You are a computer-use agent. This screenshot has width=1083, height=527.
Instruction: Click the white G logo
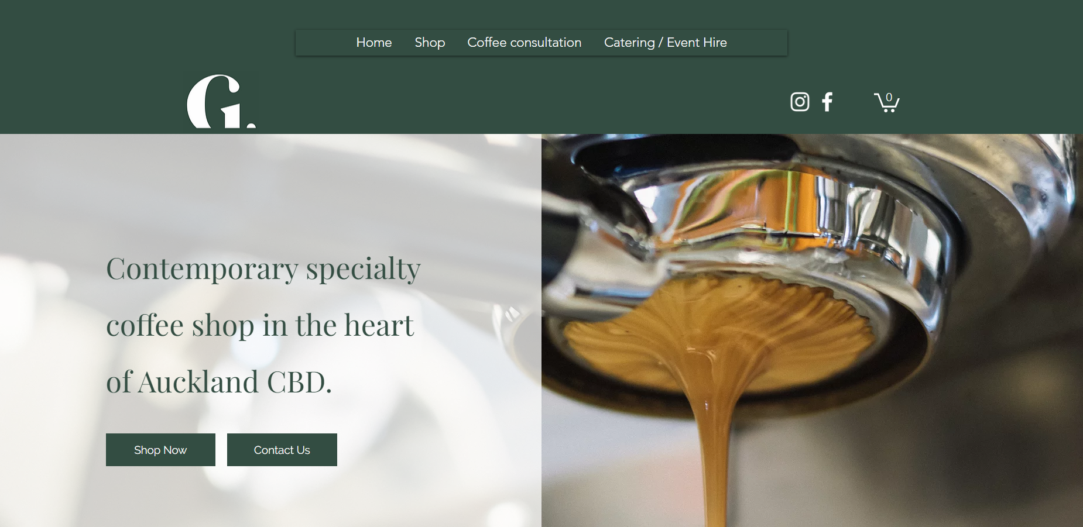221,101
